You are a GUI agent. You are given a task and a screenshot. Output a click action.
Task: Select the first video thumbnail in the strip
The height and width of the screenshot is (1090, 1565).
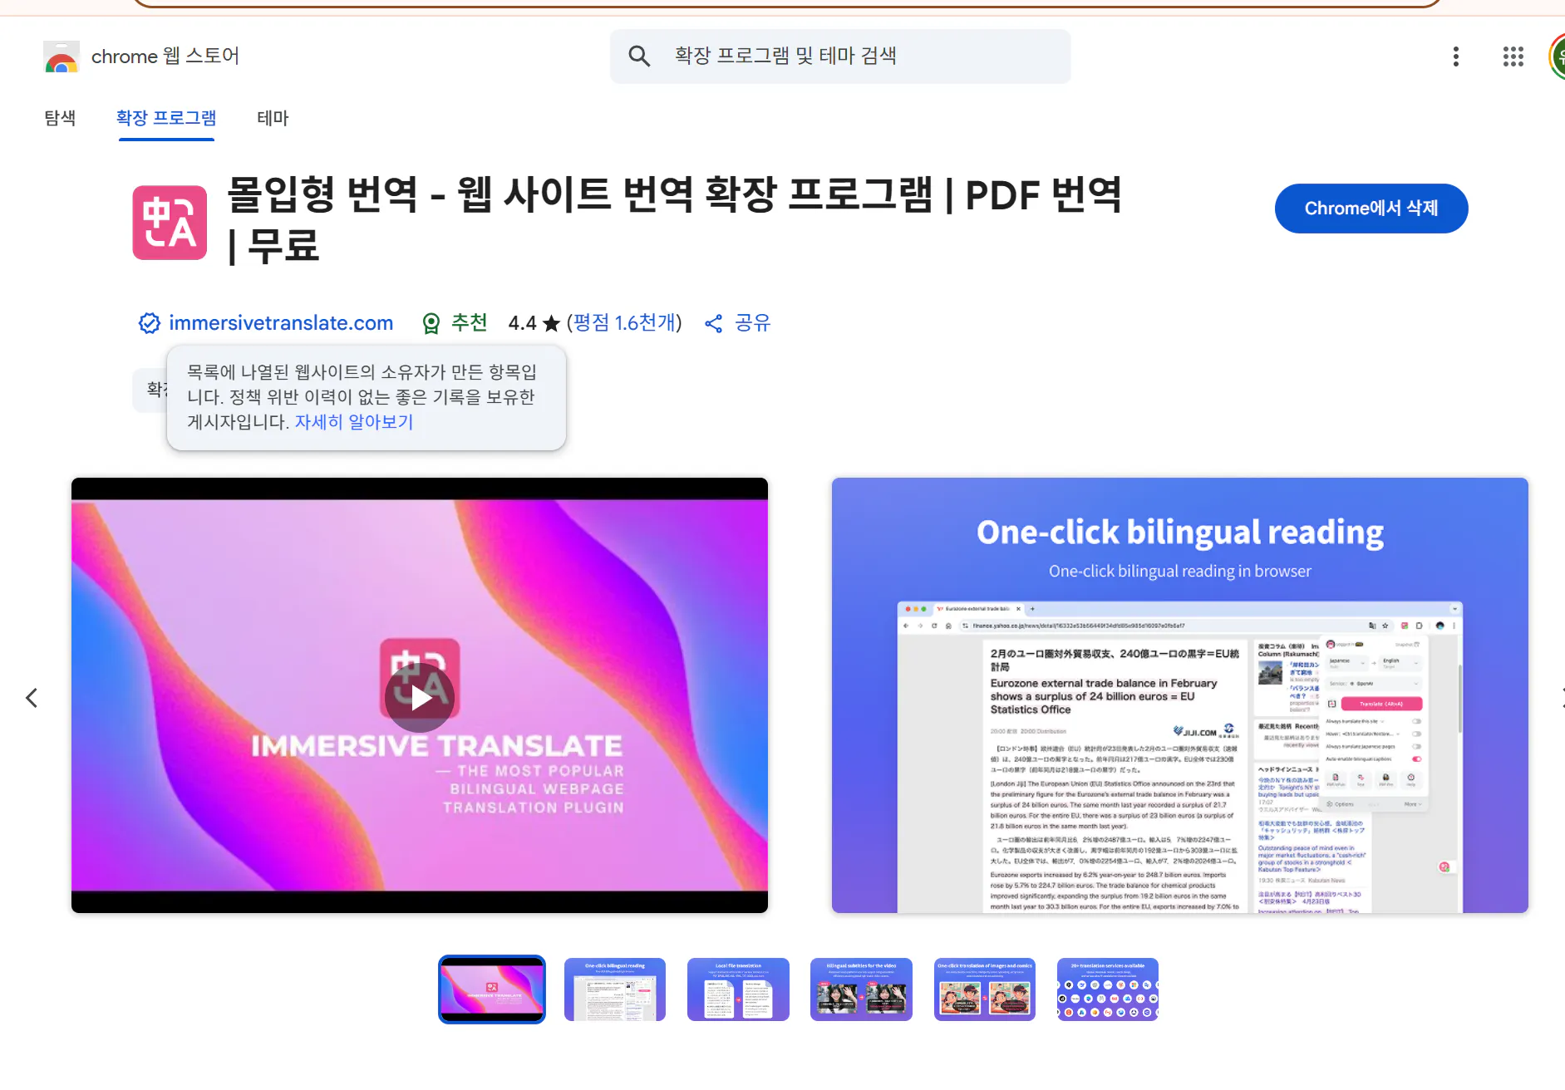(492, 989)
